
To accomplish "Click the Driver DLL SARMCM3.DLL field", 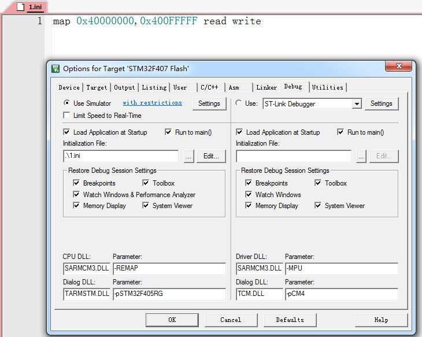I will [x=260, y=268].
